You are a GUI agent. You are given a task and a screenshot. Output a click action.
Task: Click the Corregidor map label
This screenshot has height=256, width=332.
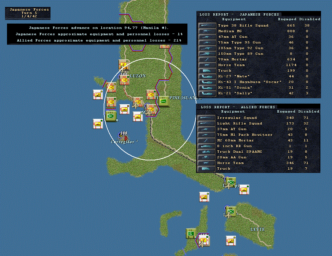click(x=124, y=141)
